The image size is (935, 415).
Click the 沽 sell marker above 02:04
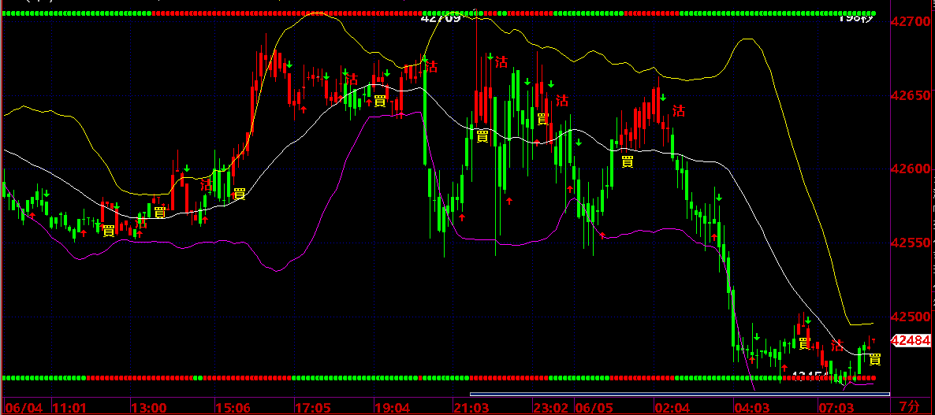[678, 110]
